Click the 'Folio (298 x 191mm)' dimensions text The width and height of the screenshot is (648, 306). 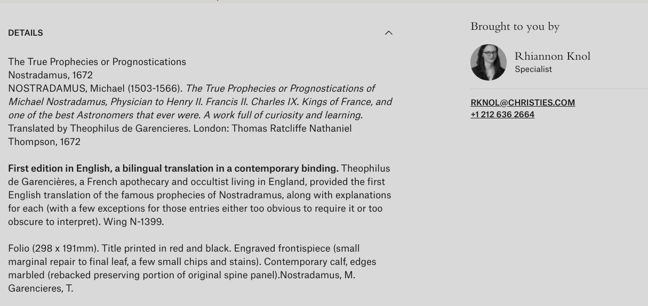tap(53, 248)
